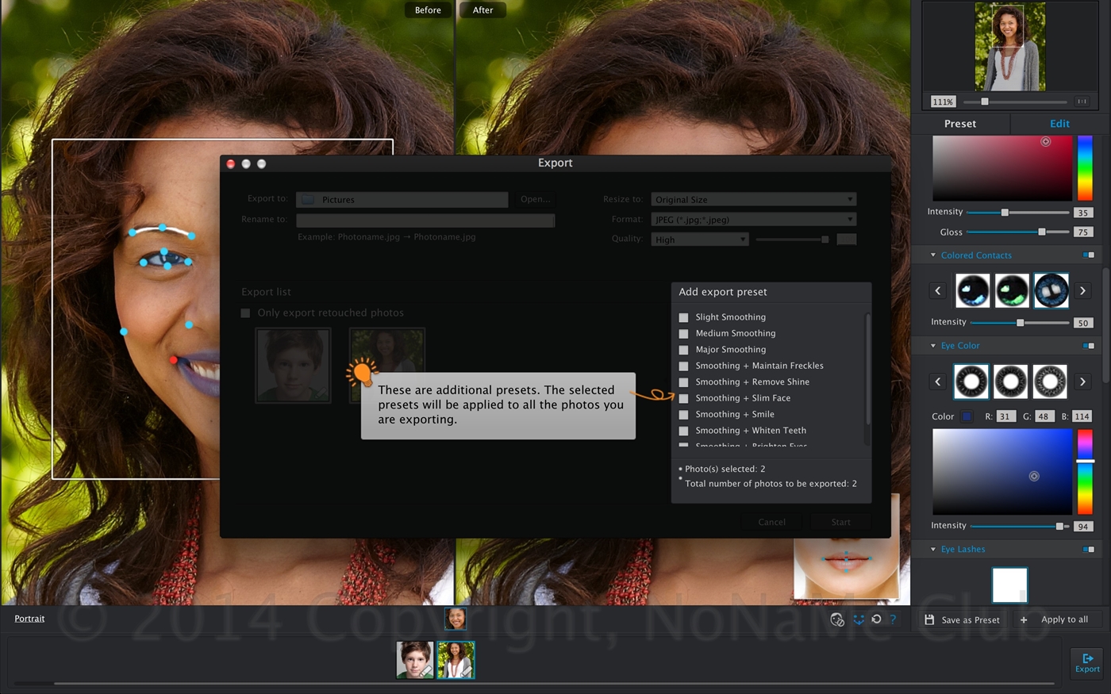Toggle the Colored Contacts on/off switch
The width and height of the screenshot is (1111, 694).
(1089, 255)
